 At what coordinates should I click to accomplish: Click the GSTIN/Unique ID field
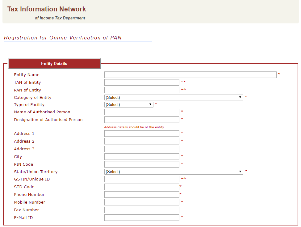[142, 179]
